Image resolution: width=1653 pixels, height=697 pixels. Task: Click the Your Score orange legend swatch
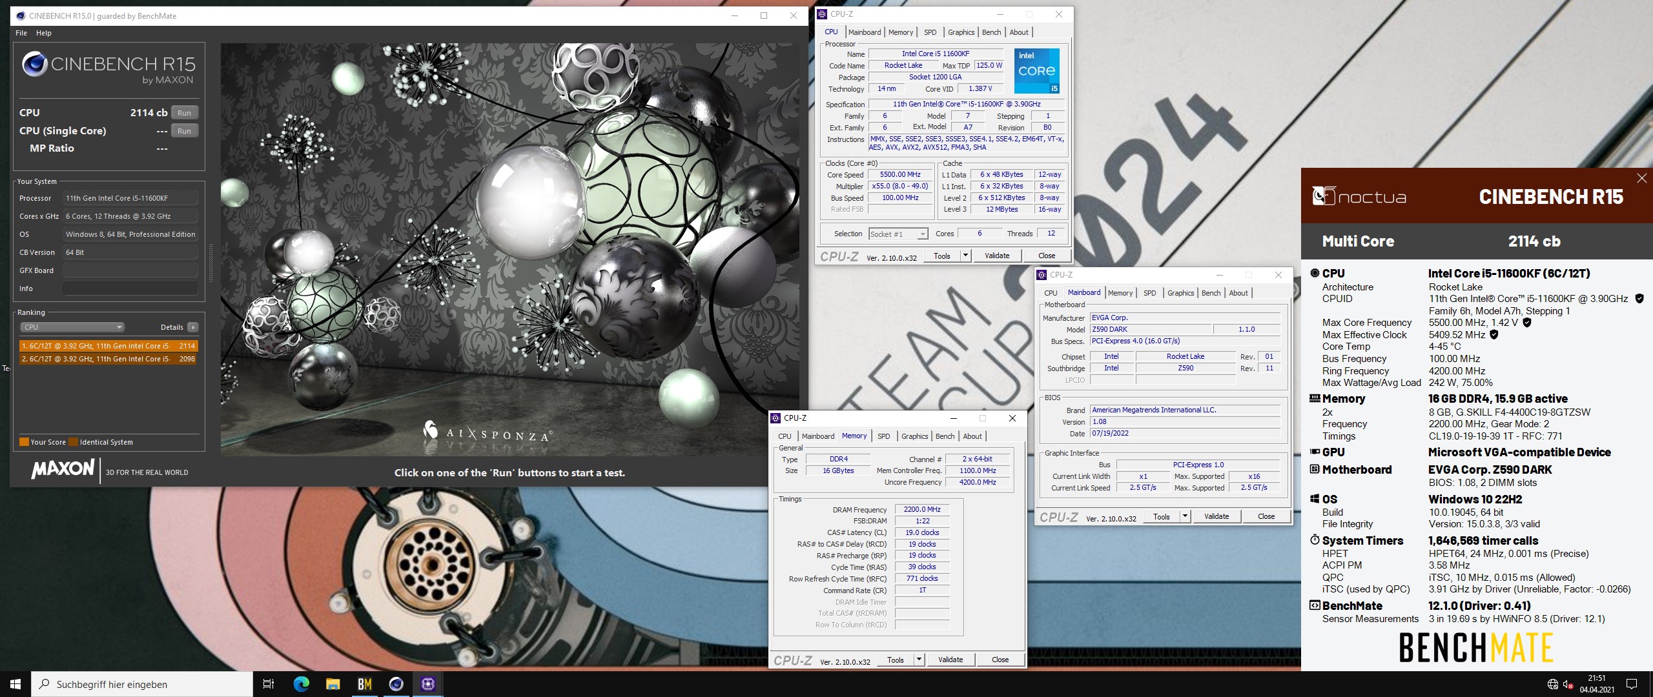click(24, 442)
